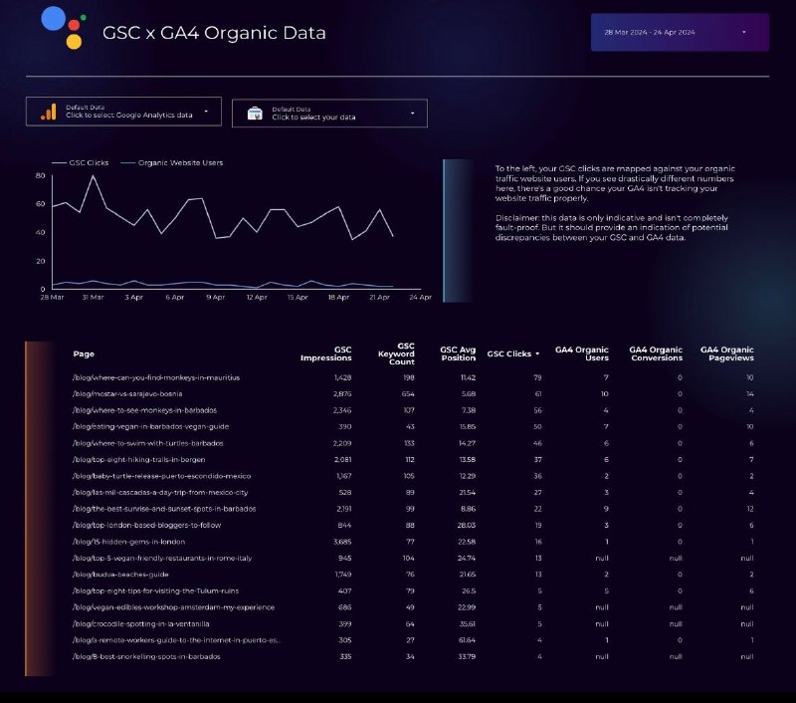Toggle the Organic Website Users legend entry
796x703 pixels.
click(172, 162)
